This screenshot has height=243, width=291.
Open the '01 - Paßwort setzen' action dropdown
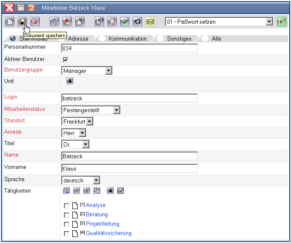269,22
